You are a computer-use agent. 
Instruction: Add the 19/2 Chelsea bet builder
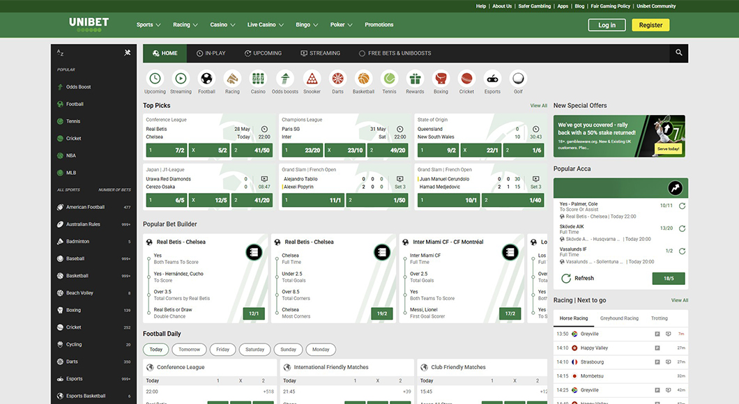click(382, 313)
